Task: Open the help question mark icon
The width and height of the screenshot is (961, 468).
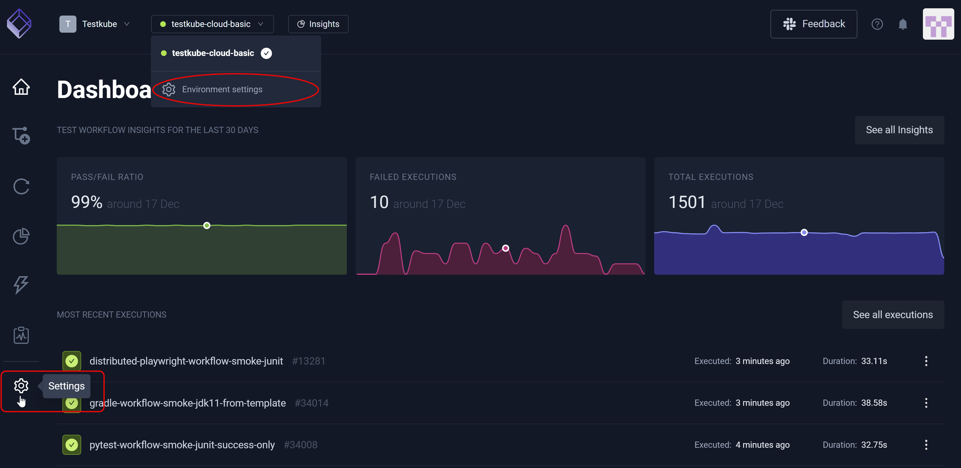Action: click(x=877, y=24)
